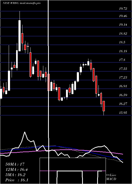Click the 18.18 price axis label
132x184 pixels.
(x=123, y=51)
